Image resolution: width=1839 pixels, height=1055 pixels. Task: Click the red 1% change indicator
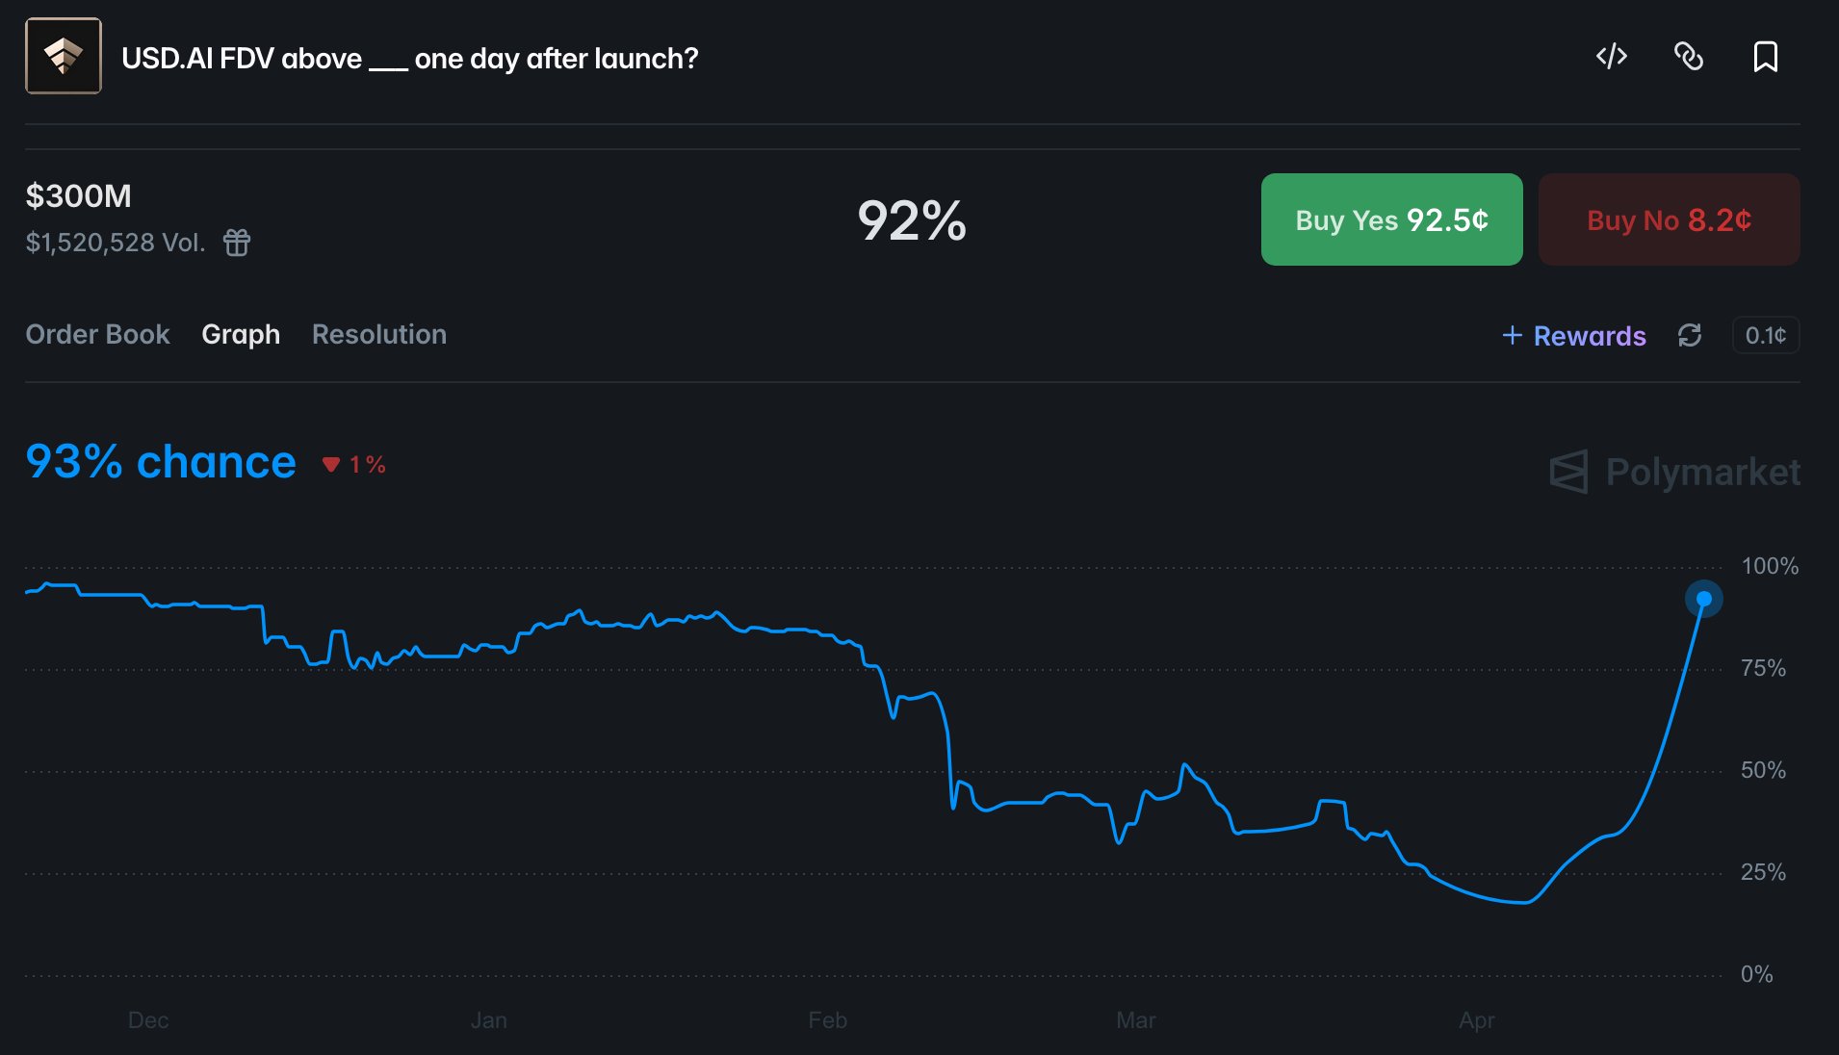354,465
